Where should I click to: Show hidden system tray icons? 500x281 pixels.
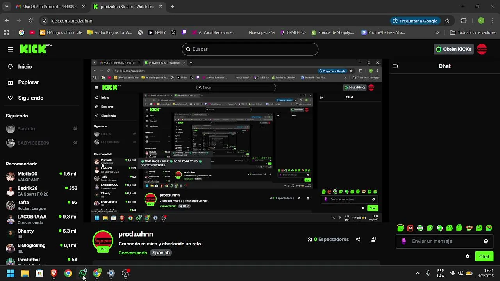(x=418, y=273)
